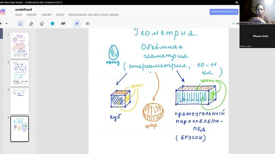Click the PRINT menu item
The width and height of the screenshot is (275, 154).
(60, 15)
